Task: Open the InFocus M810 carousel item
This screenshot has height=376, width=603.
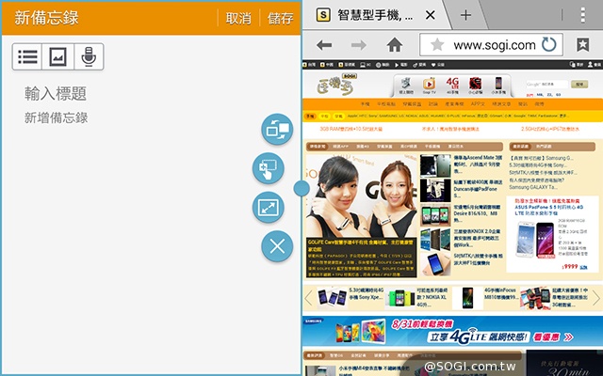Action: point(484,297)
